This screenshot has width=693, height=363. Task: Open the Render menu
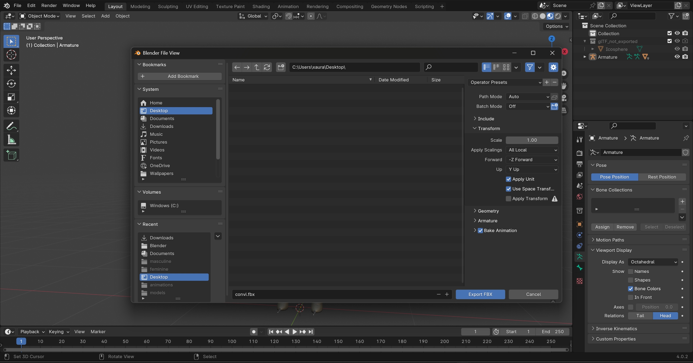(49, 5)
